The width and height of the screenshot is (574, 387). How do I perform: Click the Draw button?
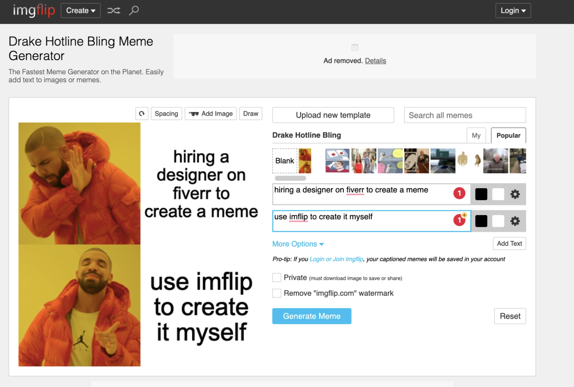251,114
